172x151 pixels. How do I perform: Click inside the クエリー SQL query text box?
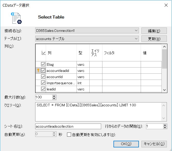(98, 112)
